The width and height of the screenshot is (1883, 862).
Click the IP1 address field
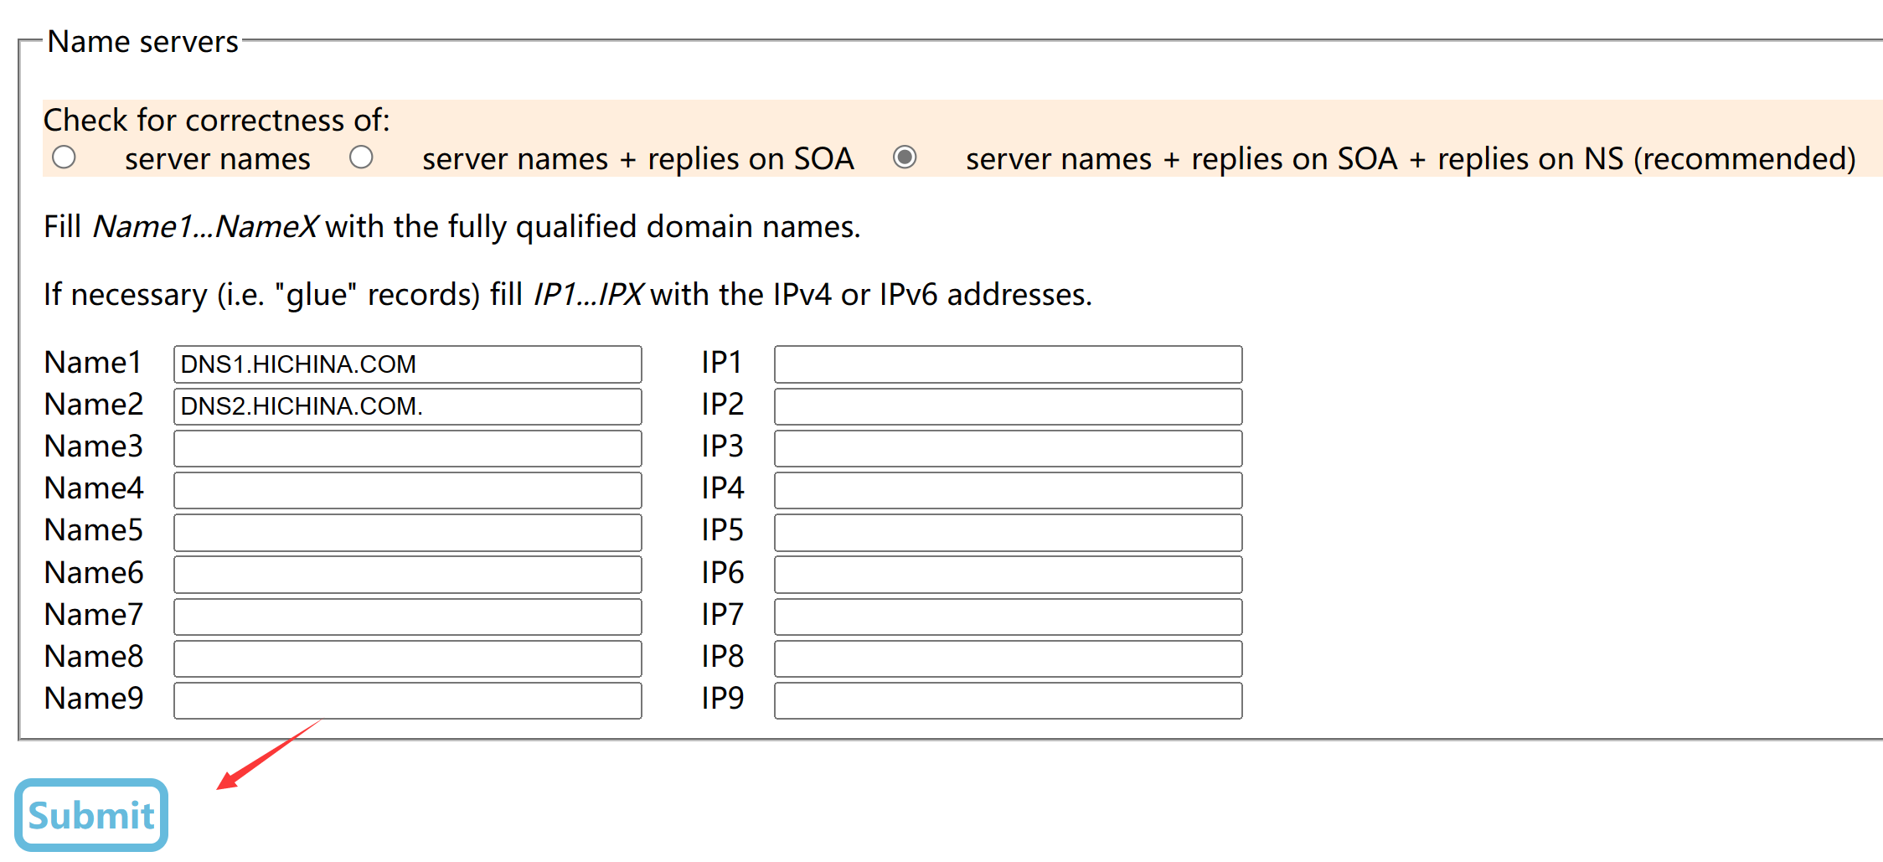pos(1008,364)
